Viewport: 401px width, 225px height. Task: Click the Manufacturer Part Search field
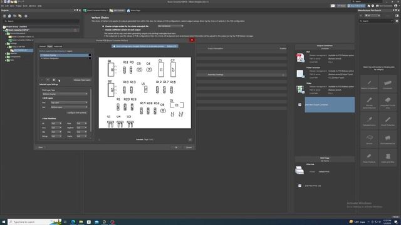pos(376,21)
